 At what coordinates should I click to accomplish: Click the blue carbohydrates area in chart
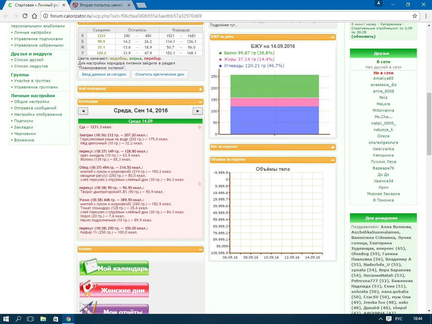pos(274,120)
